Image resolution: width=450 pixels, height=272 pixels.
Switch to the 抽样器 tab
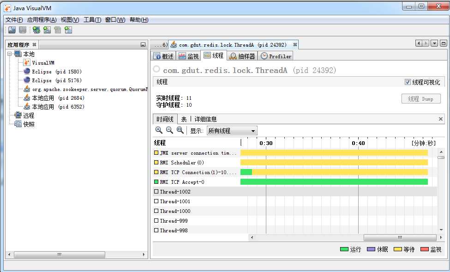tap(242, 56)
